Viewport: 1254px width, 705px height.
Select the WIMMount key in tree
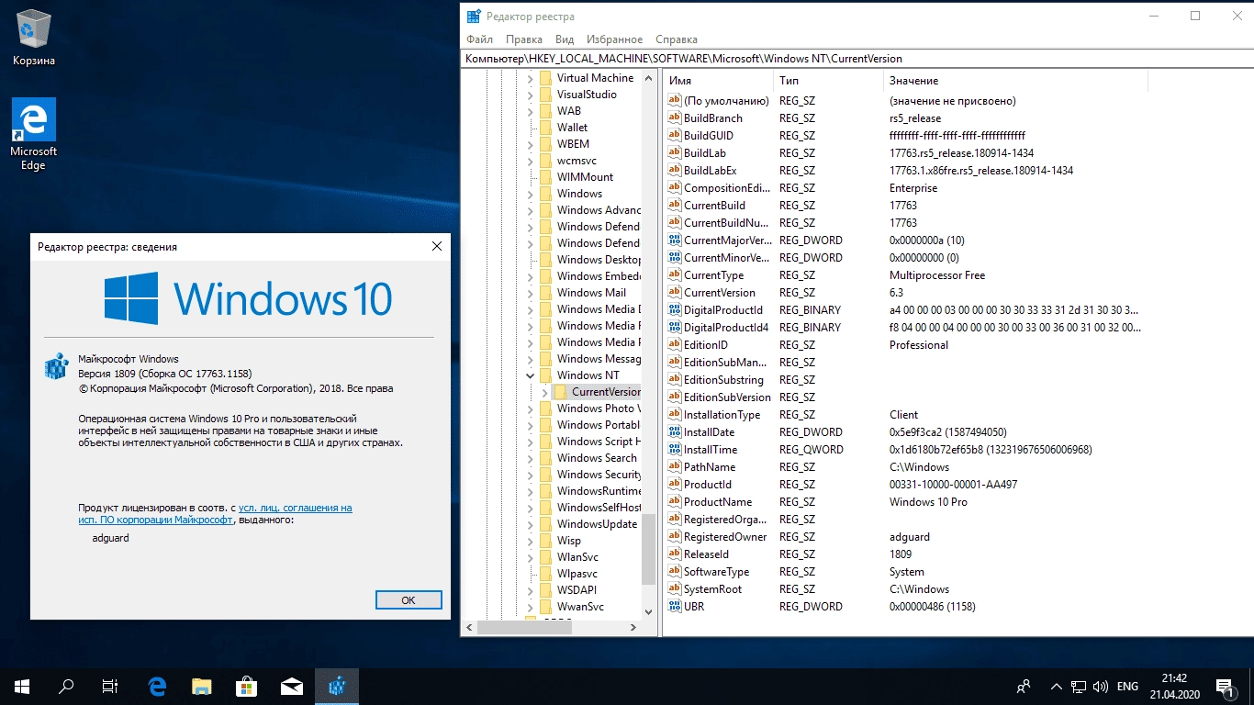(x=585, y=177)
